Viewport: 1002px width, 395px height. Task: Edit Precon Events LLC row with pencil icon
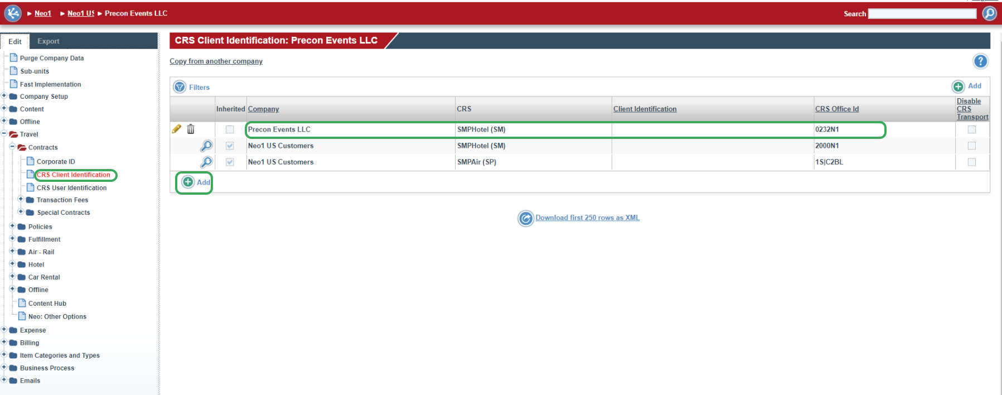(177, 129)
